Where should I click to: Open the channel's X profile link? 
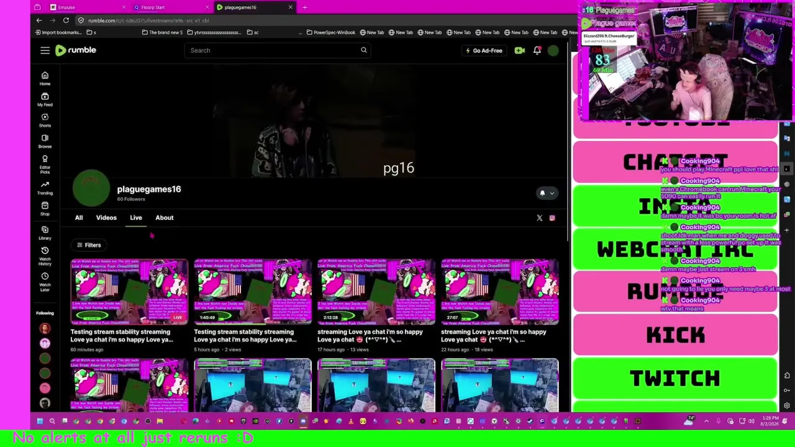coord(539,218)
